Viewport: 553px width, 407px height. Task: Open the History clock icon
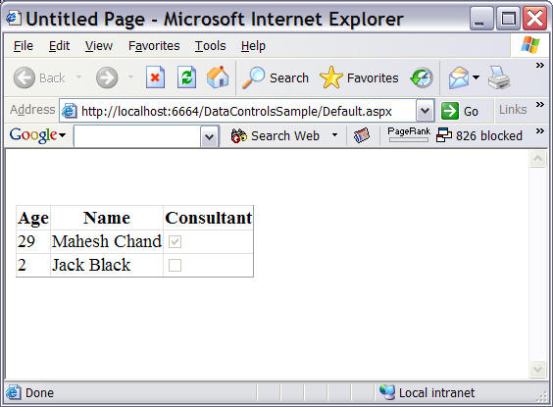point(422,77)
